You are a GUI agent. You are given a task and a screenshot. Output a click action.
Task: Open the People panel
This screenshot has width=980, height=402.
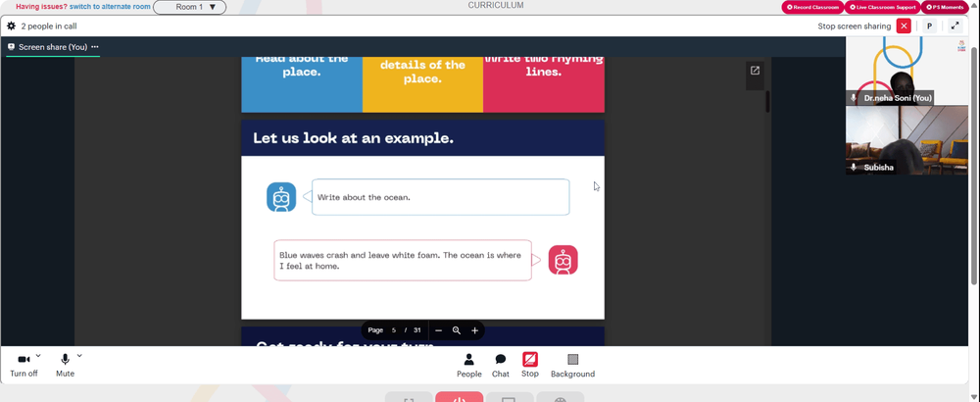pyautogui.click(x=468, y=366)
